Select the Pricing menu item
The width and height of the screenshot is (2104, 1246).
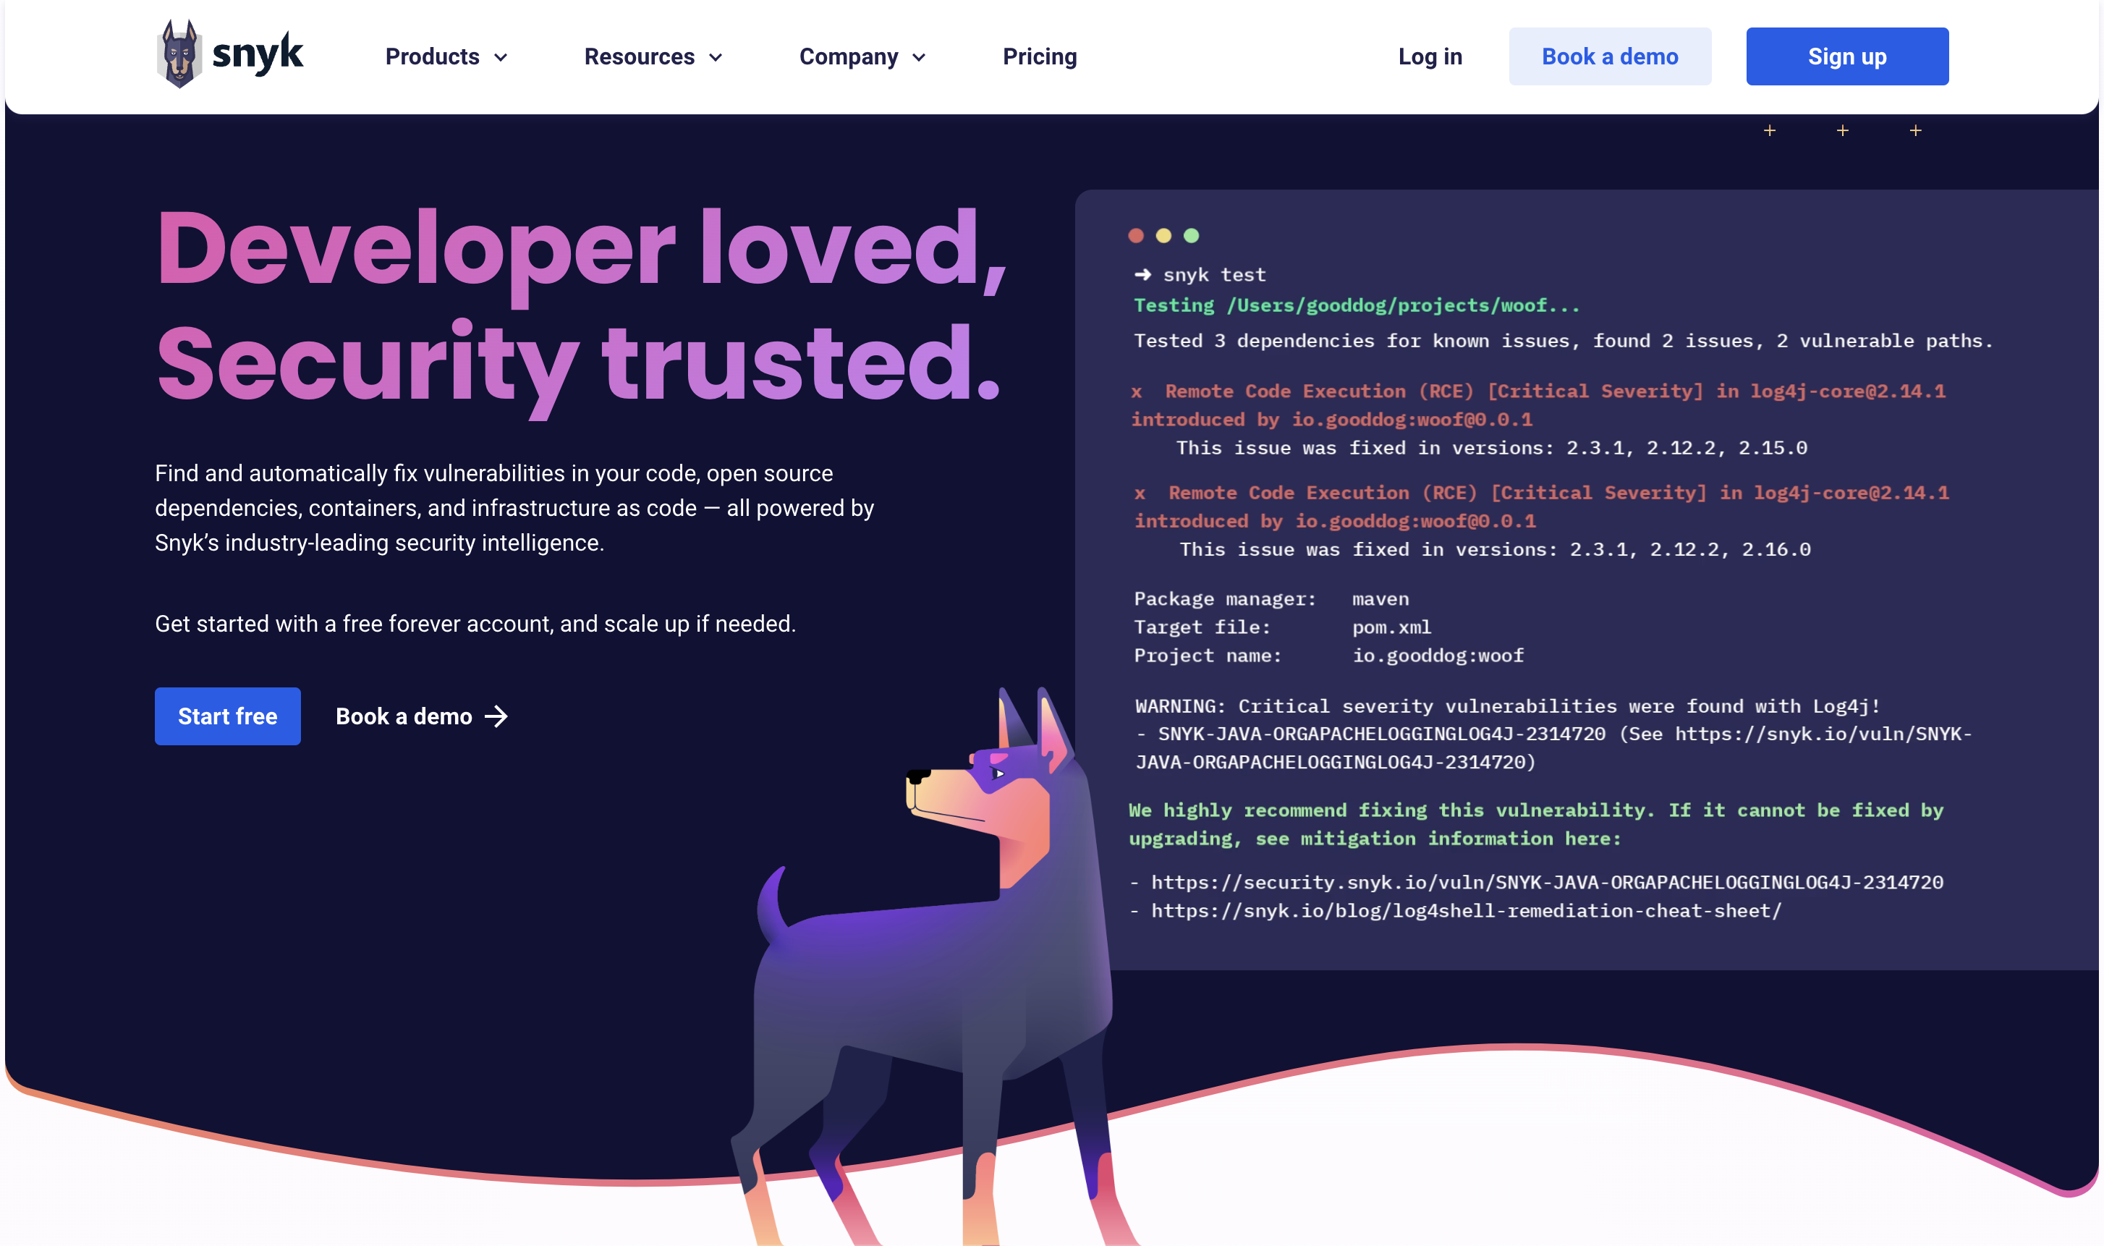coord(1040,56)
